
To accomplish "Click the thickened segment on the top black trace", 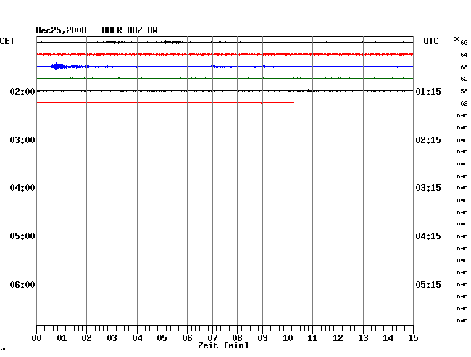I will (x=173, y=42).
